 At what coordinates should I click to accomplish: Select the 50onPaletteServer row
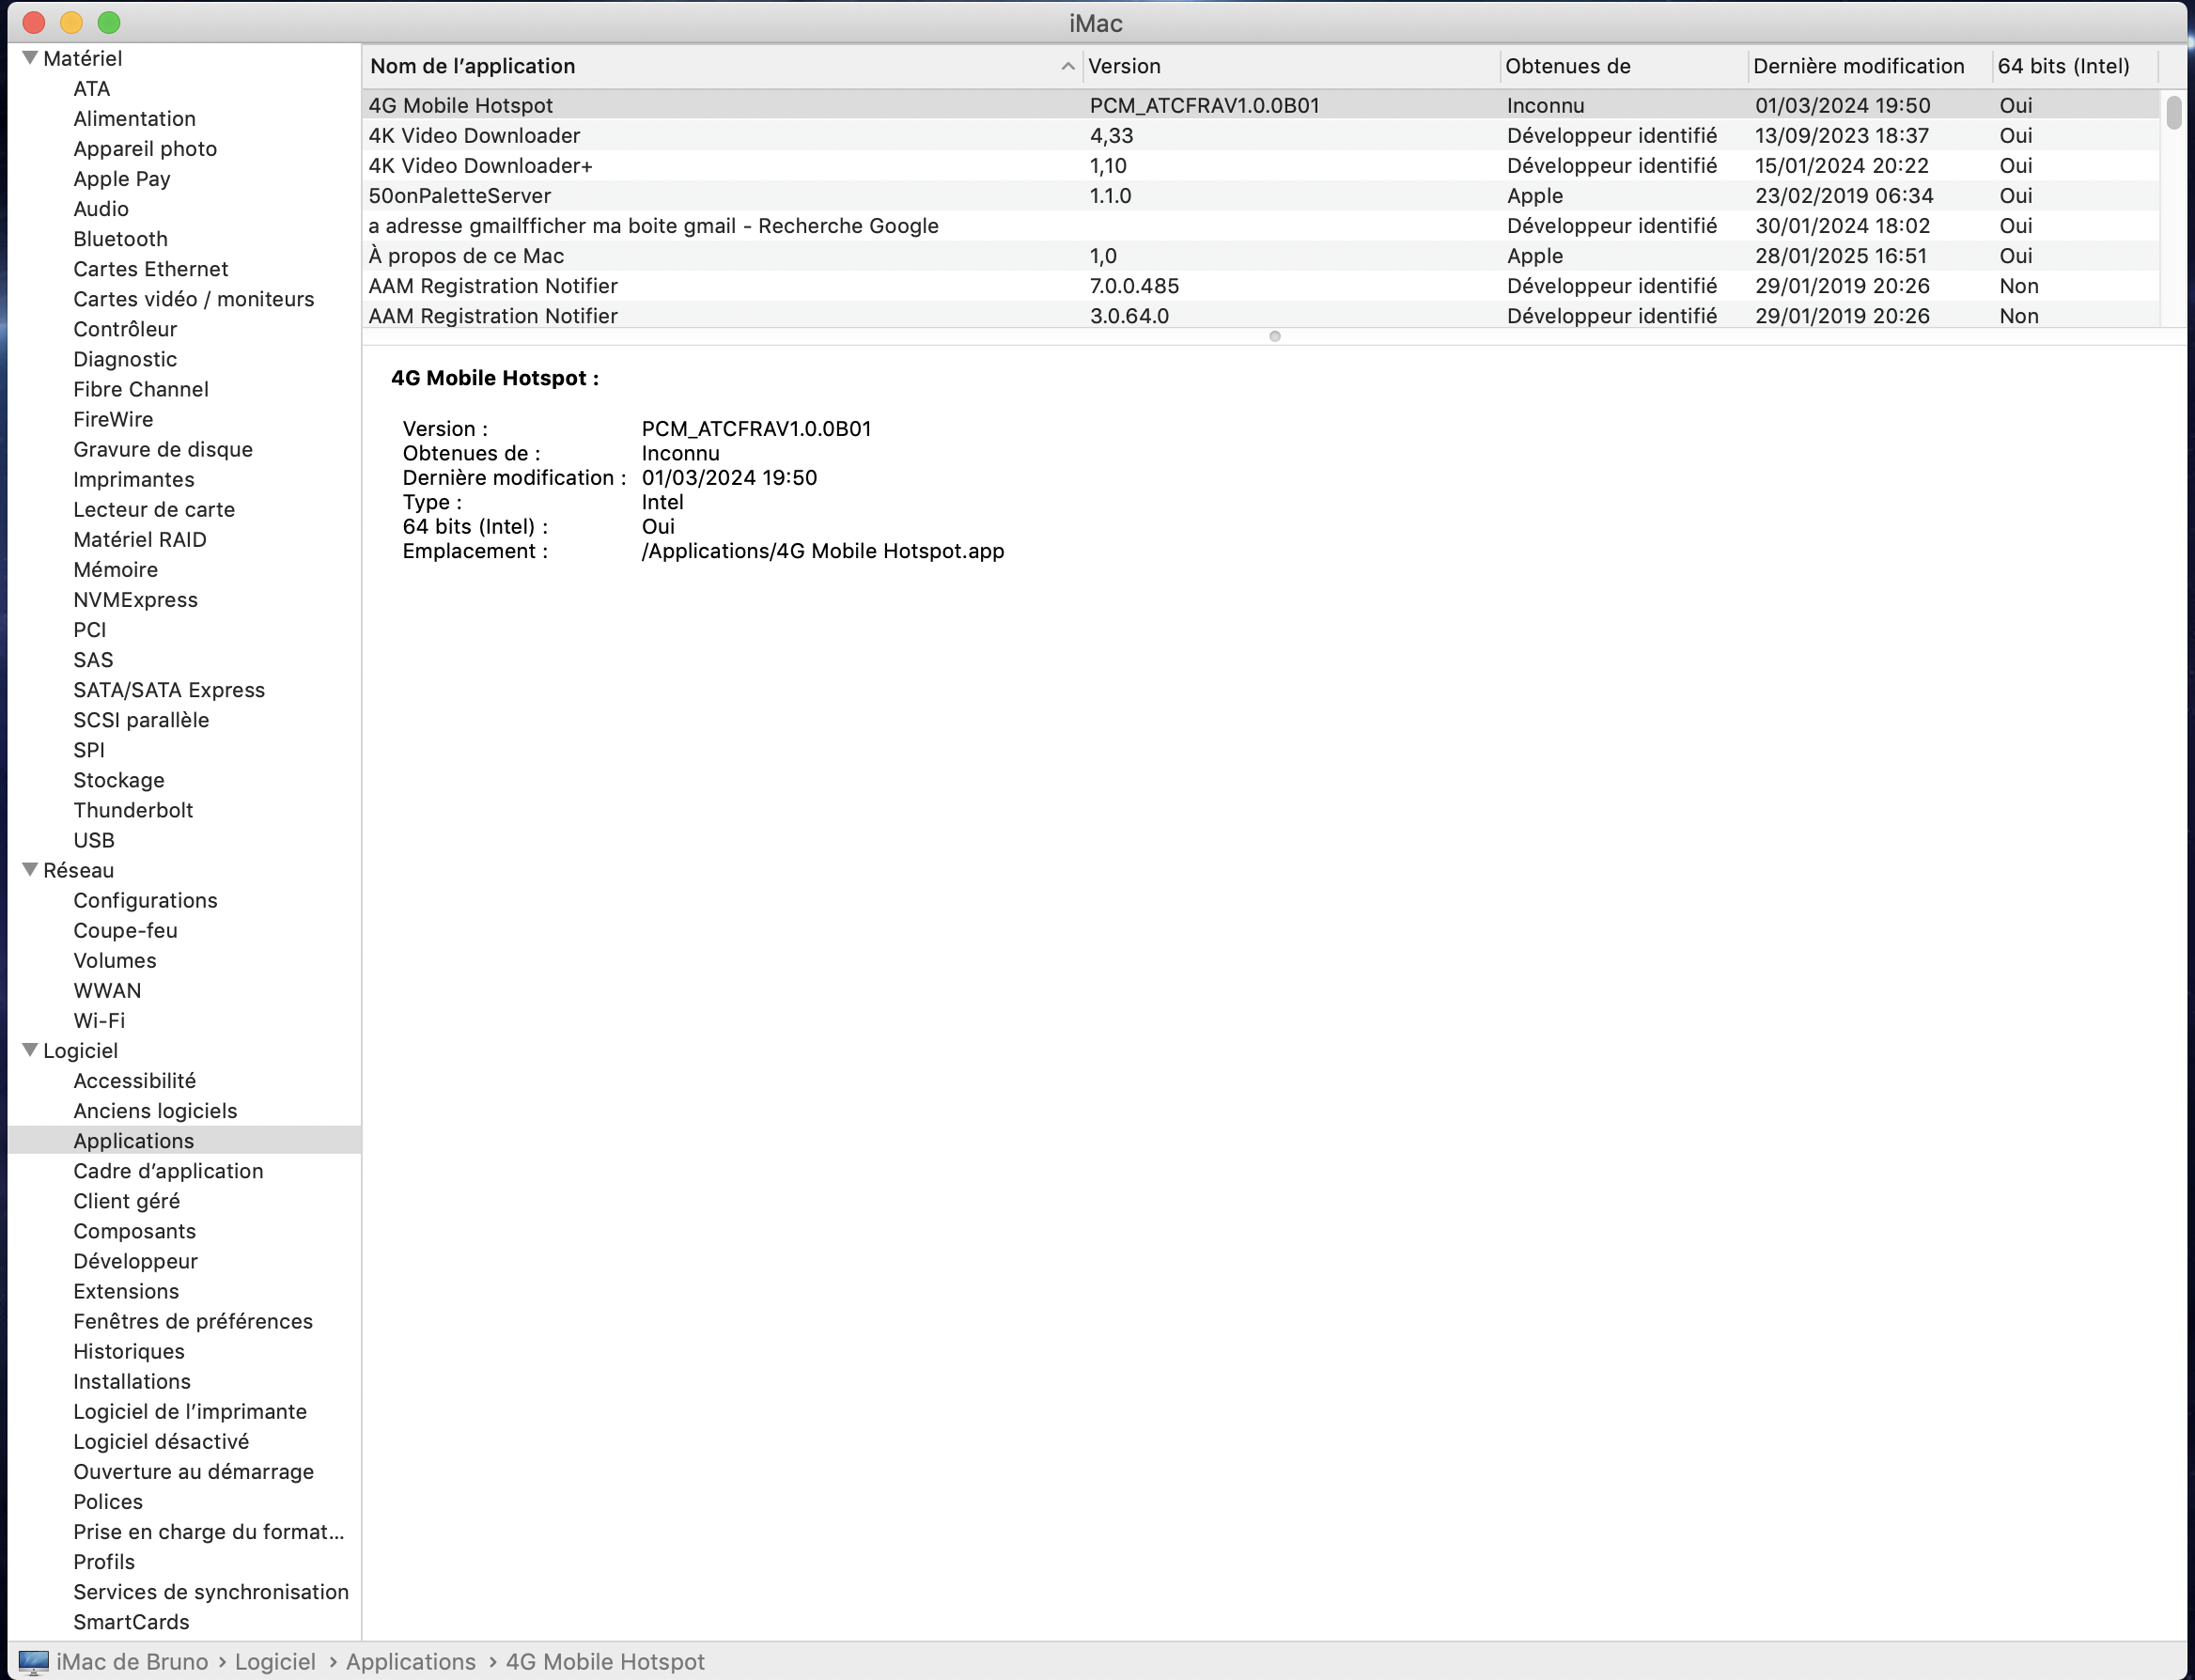tap(1260, 195)
